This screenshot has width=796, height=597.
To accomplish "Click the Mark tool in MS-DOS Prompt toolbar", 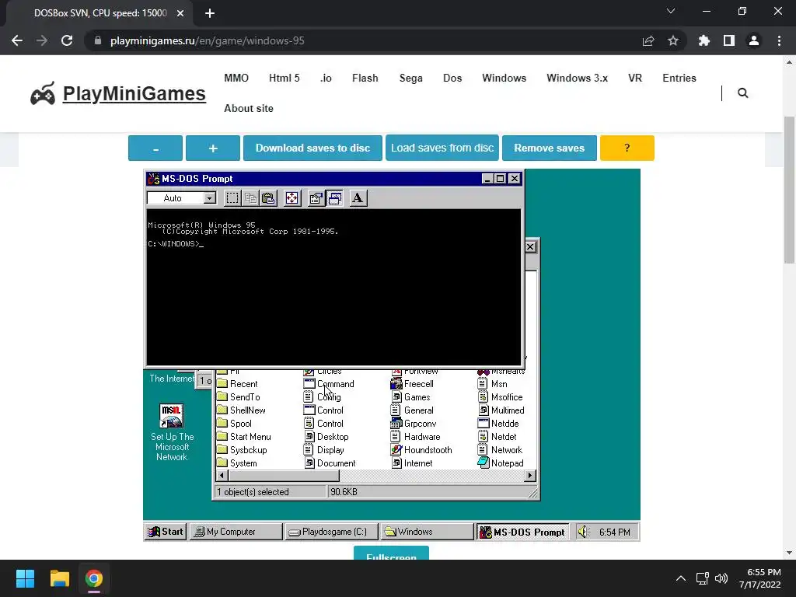I will 232,198.
